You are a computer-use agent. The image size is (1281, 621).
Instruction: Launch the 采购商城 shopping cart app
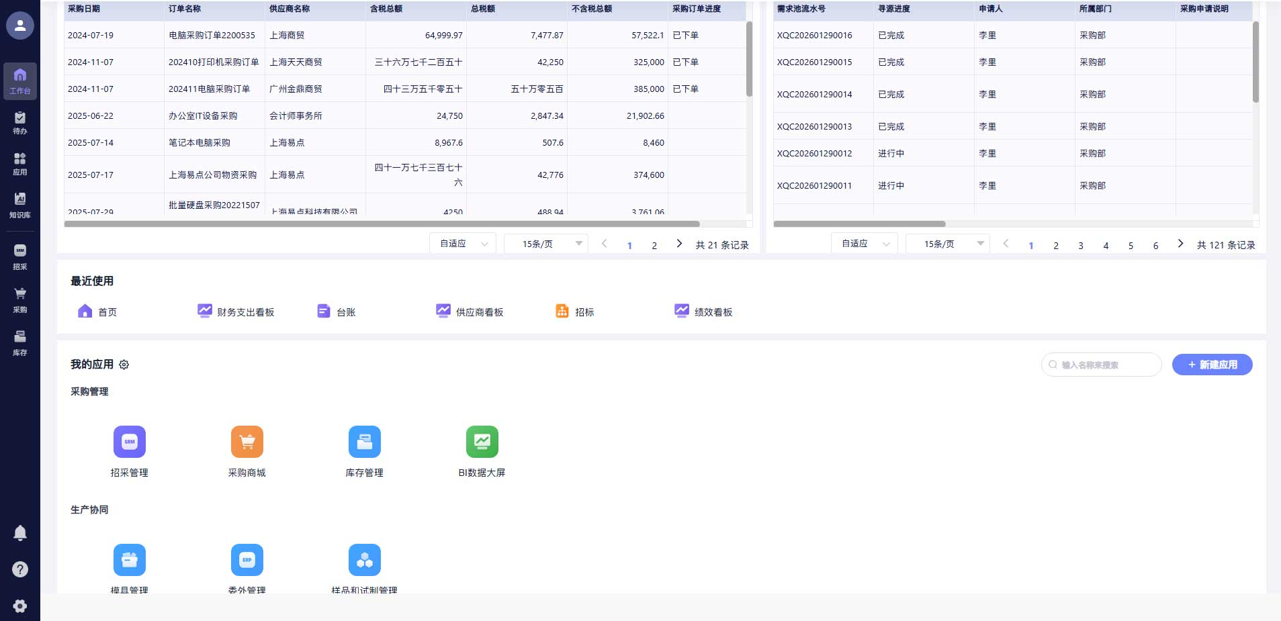click(247, 442)
